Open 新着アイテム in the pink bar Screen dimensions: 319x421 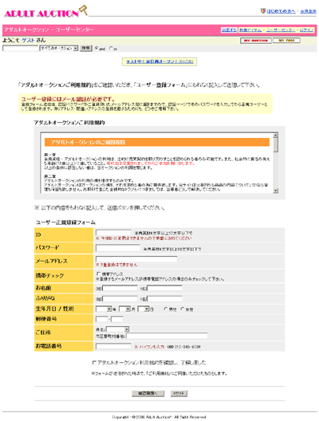pos(250,30)
